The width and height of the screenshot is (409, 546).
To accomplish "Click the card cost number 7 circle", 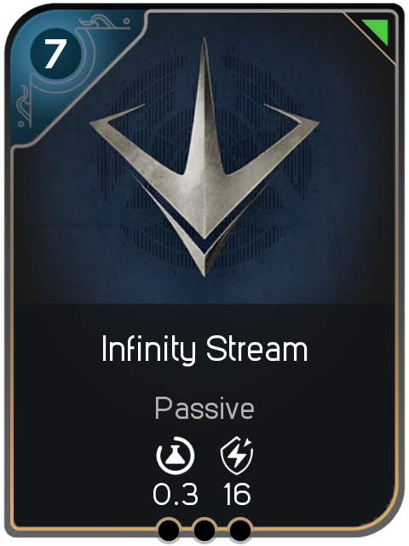I will click(x=53, y=53).
